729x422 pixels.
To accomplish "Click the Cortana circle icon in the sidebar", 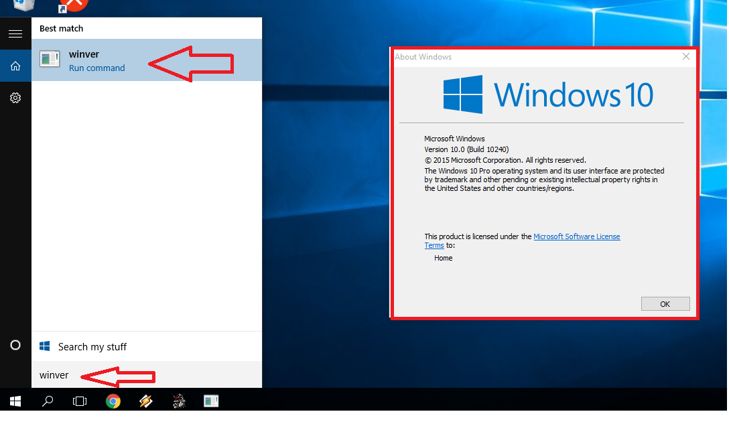I will coord(15,345).
